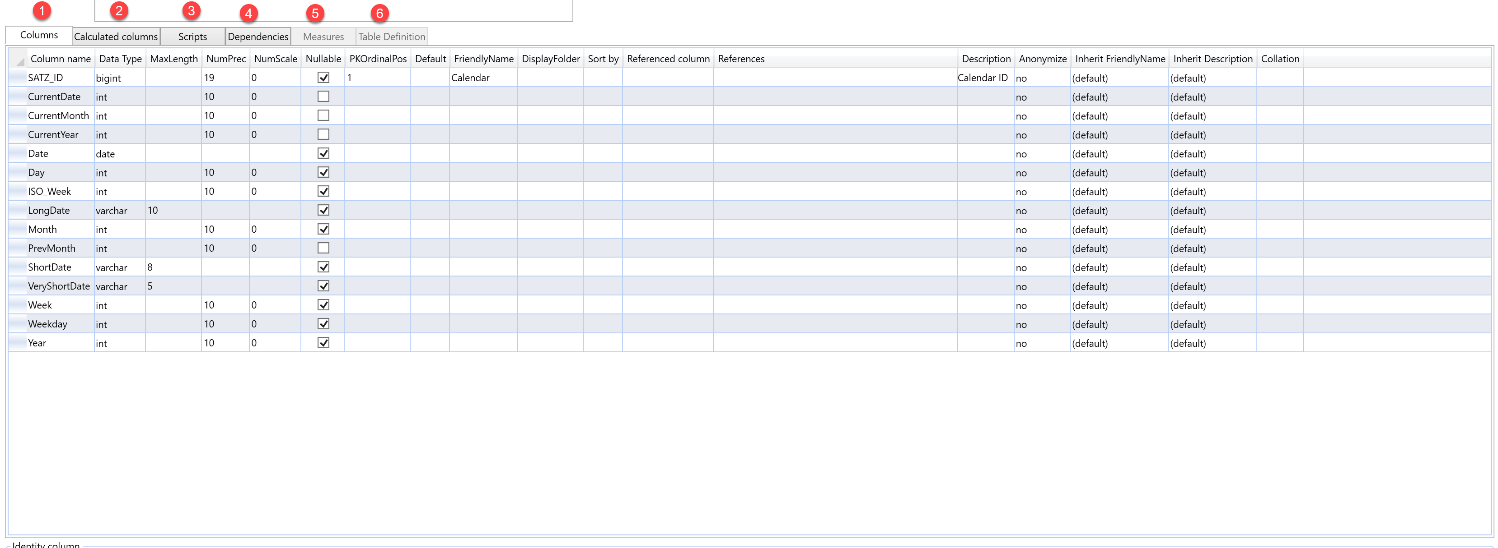Image resolution: width=1498 pixels, height=548 pixels.
Task: Select the Weekday column name cell
Action: [61, 324]
